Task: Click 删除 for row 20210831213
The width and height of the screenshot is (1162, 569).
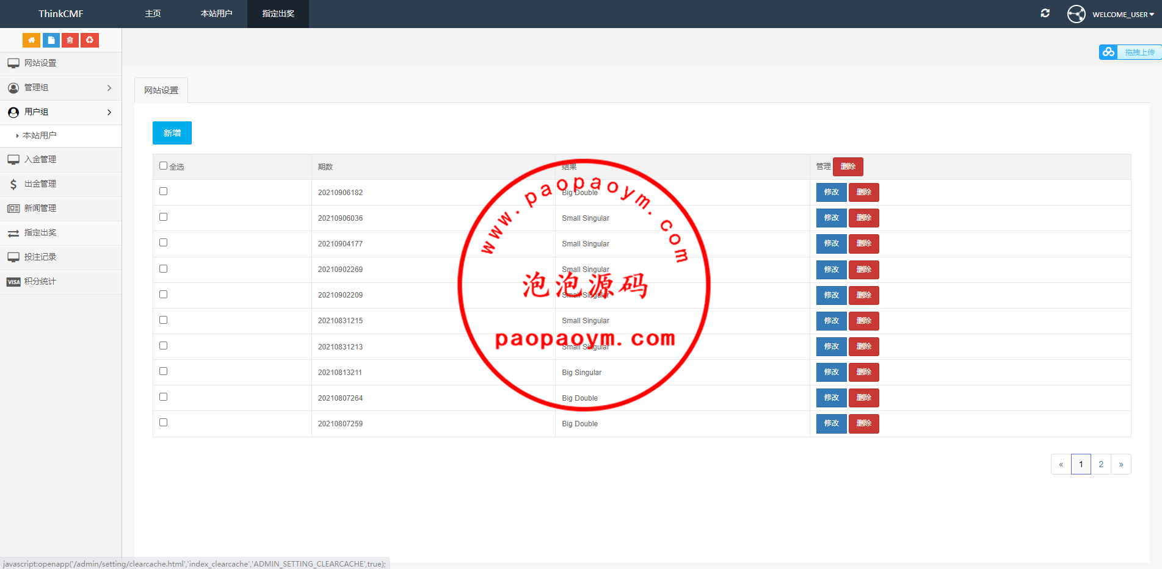Action: point(864,346)
